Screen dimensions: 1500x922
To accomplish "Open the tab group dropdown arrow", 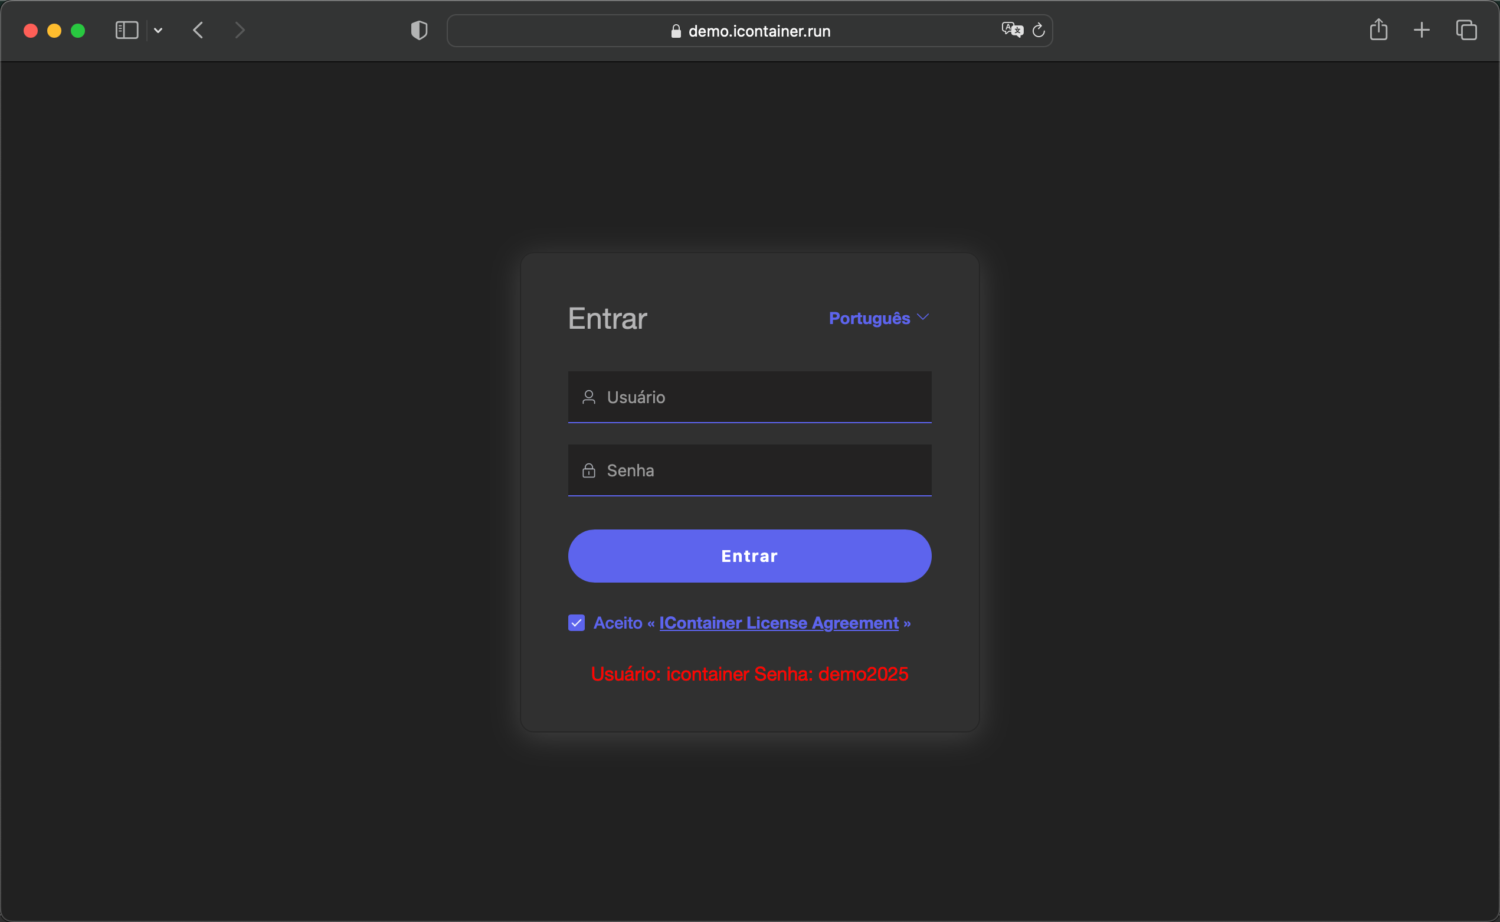I will [x=158, y=31].
